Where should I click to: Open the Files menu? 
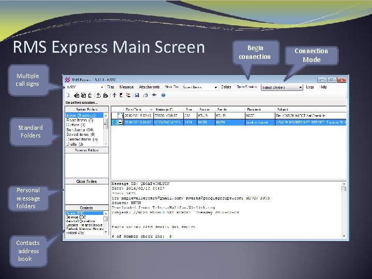(x=111, y=87)
